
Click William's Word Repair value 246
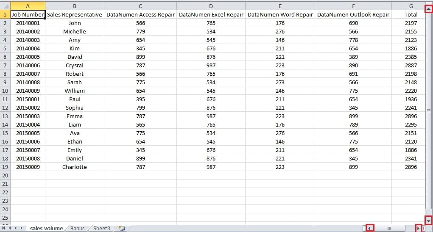280,91
